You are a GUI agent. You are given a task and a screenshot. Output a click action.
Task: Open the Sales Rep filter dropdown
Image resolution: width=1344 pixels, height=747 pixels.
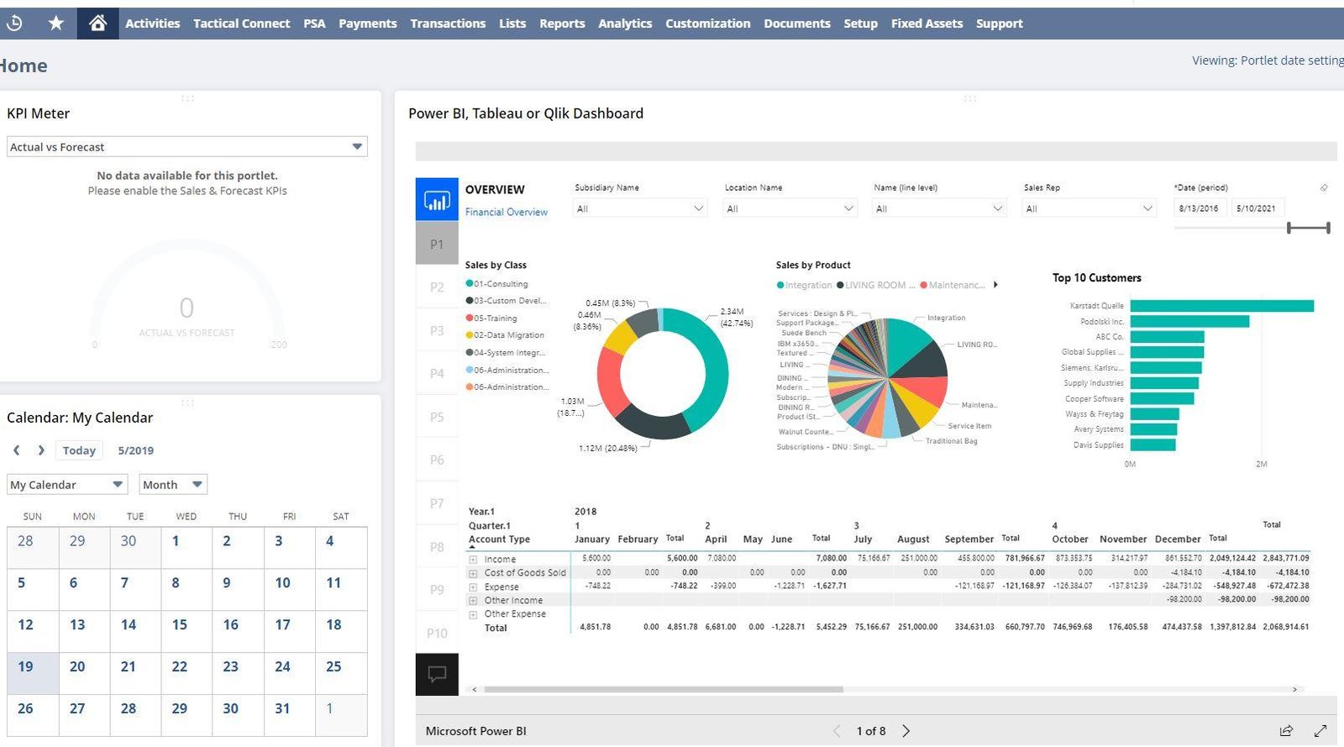[x=1089, y=208]
